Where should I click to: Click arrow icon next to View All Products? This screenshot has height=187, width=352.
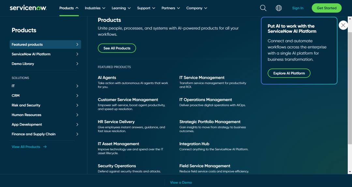tap(45, 147)
